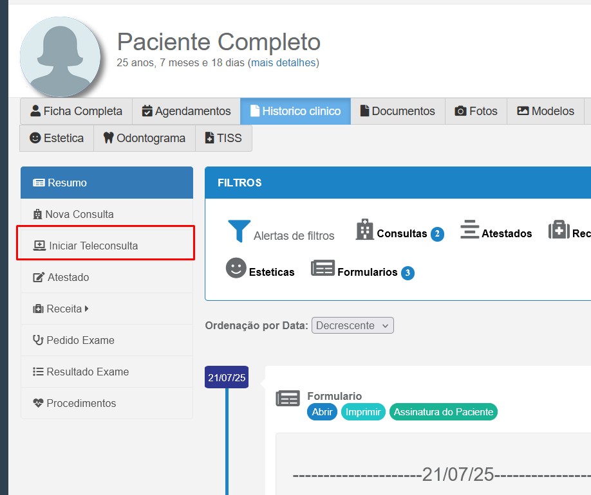
Task: Filter by Consultas hospital icon
Action: tap(365, 230)
